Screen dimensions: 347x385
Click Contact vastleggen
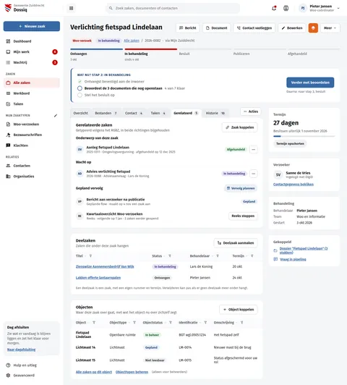click(x=254, y=28)
